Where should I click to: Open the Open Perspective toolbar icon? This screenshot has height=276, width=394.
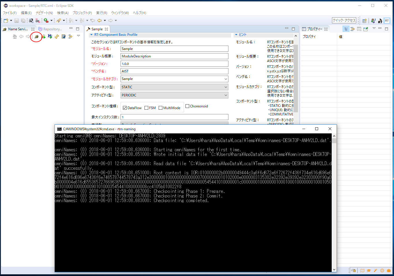point(365,20)
